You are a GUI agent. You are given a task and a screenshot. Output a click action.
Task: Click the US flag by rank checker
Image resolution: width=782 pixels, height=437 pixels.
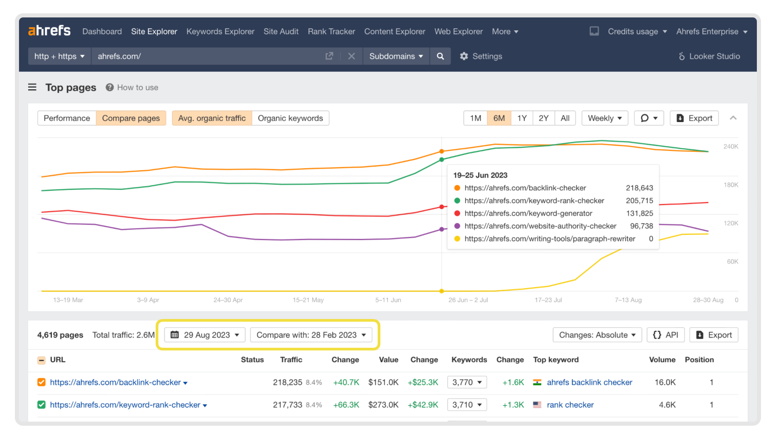pos(537,405)
